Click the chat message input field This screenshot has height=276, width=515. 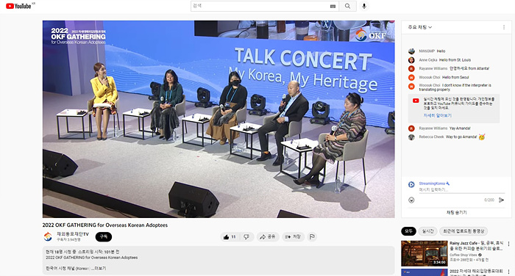(461, 190)
